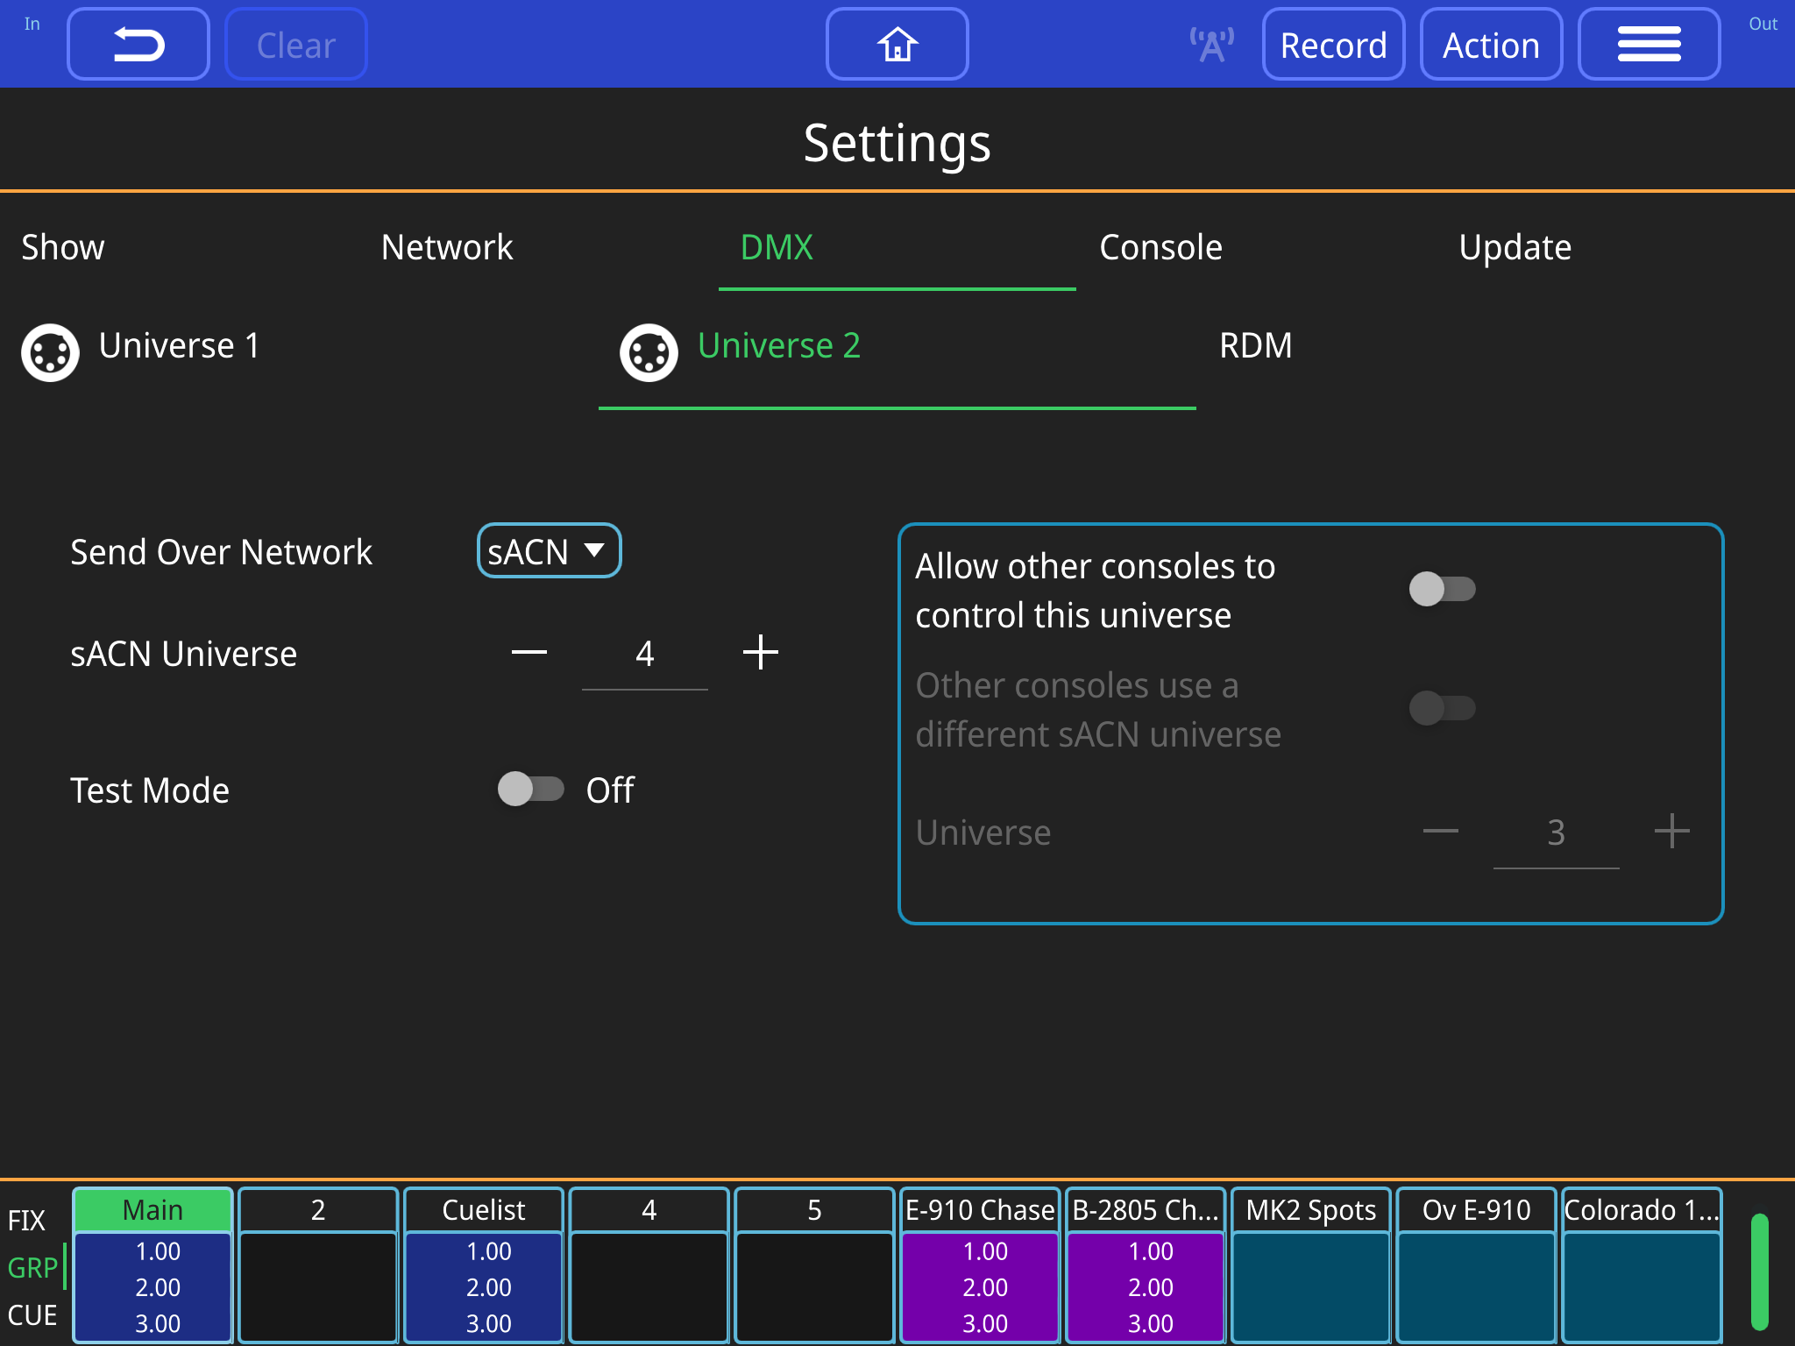This screenshot has width=1795, height=1346.
Task: Open the Action button
Action: (x=1491, y=43)
